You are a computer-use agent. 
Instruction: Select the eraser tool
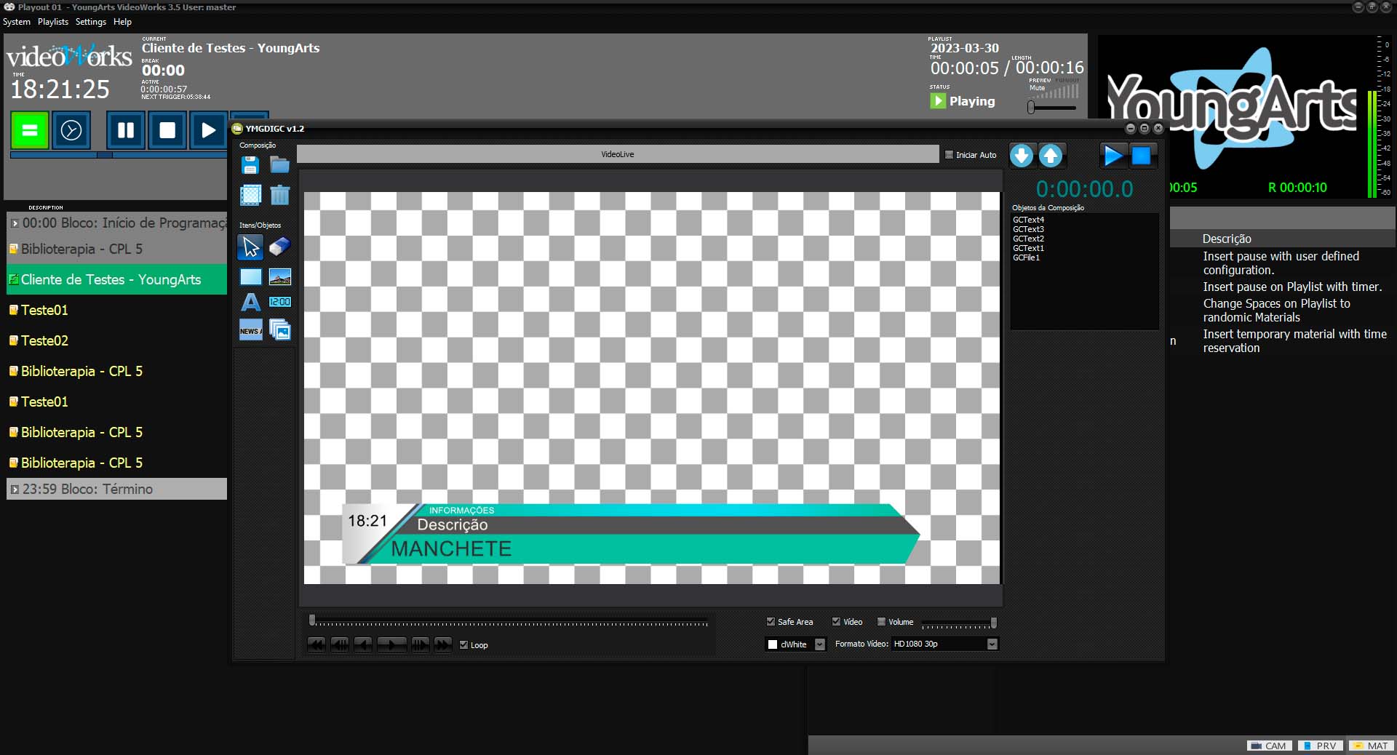[279, 247]
